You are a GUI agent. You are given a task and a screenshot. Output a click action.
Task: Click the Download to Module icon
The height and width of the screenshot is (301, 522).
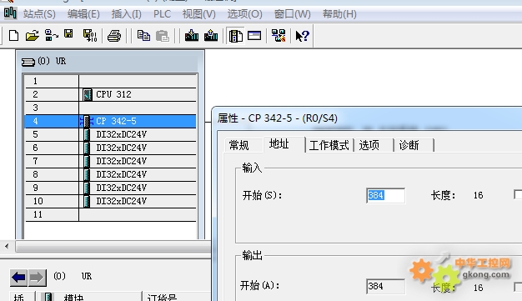pyautogui.click(x=192, y=35)
